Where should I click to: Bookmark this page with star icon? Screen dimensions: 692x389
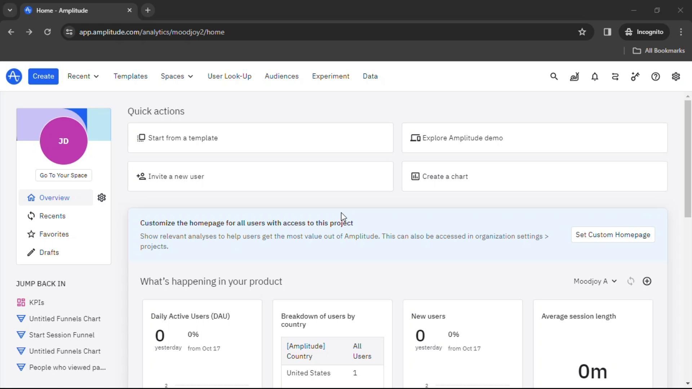tap(582, 32)
